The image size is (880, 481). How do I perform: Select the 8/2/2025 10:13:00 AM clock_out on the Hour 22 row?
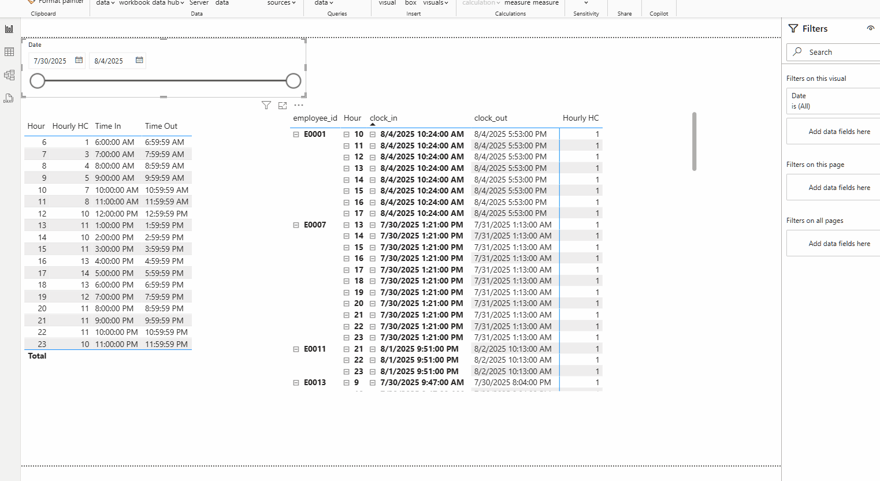(513, 360)
